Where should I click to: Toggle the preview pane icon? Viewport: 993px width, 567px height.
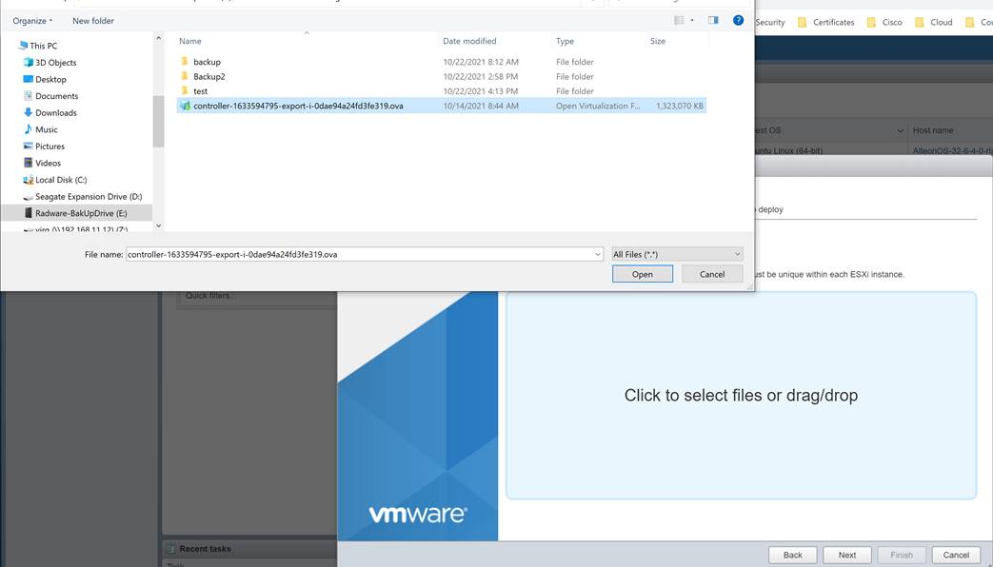pos(712,19)
